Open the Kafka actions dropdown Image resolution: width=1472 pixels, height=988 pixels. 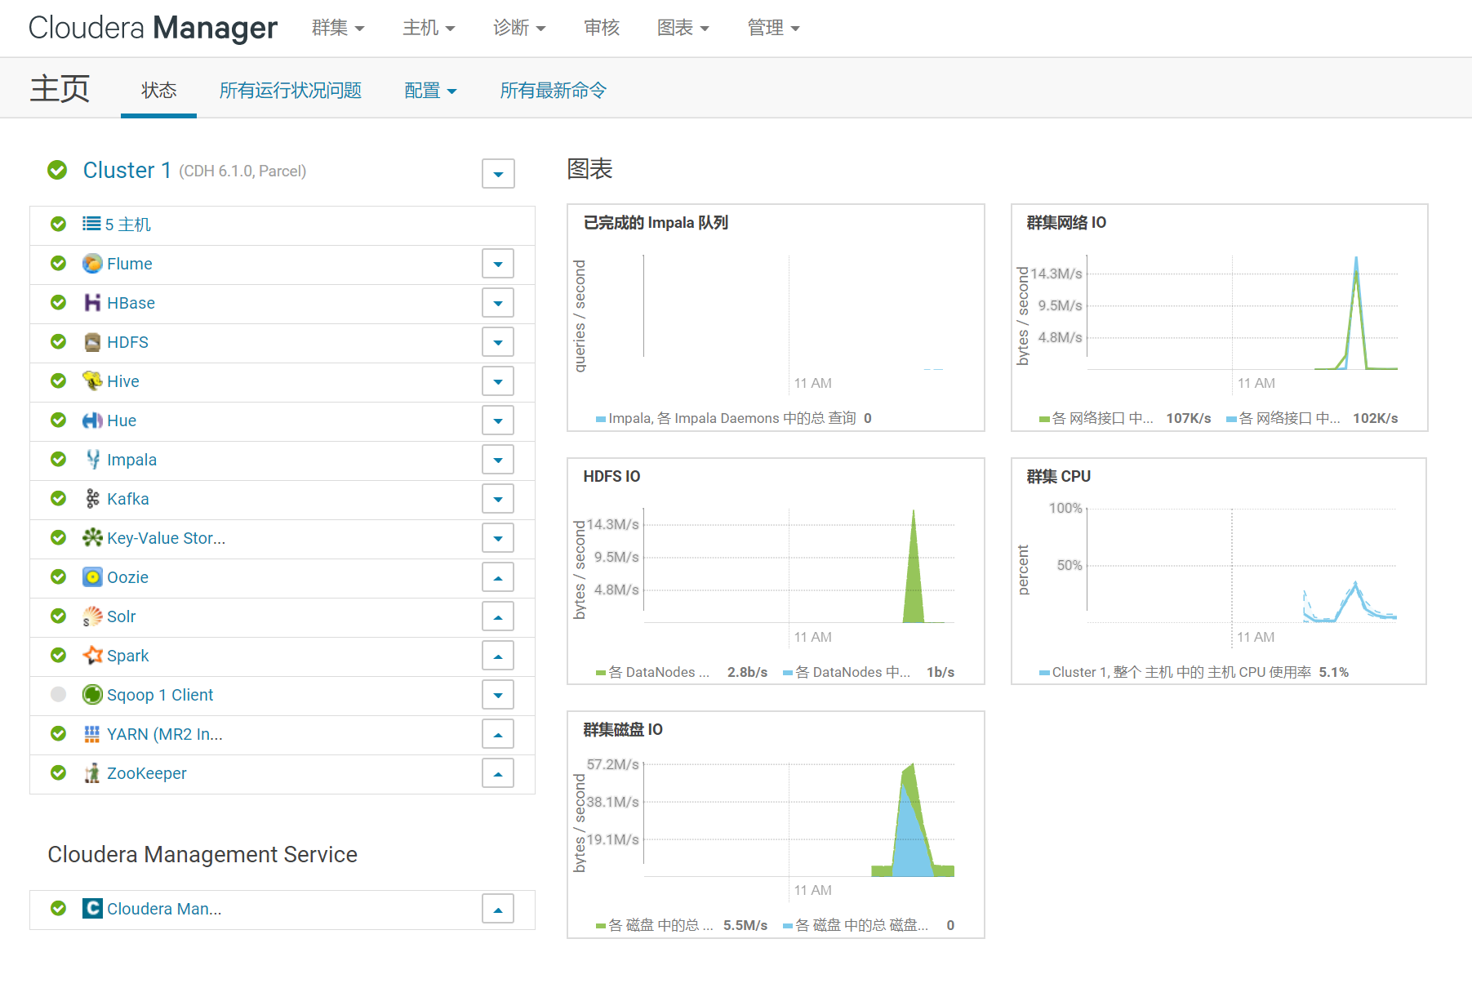[x=498, y=499]
